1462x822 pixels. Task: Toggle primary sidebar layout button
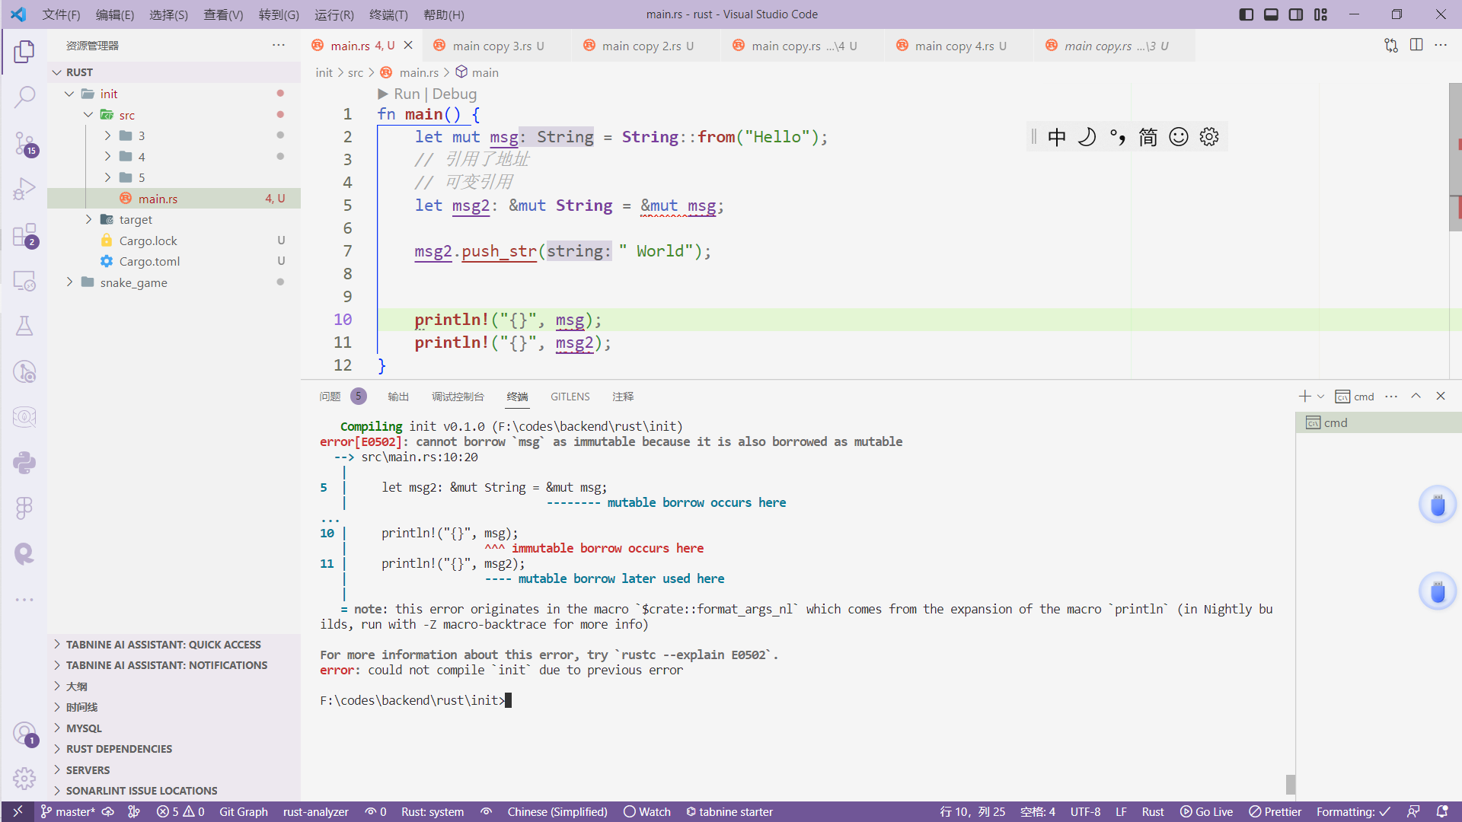click(1247, 14)
